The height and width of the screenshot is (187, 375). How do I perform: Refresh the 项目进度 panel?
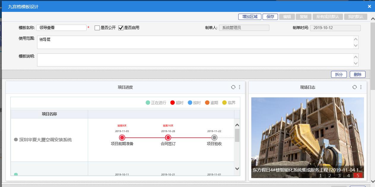pos(233,87)
